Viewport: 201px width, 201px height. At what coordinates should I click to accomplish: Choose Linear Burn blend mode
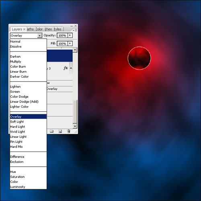pyautogui.click(x=28, y=72)
